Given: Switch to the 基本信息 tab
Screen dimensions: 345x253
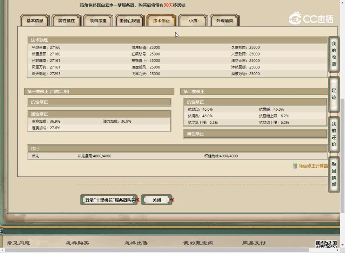Looking at the screenshot, I should point(35,21).
